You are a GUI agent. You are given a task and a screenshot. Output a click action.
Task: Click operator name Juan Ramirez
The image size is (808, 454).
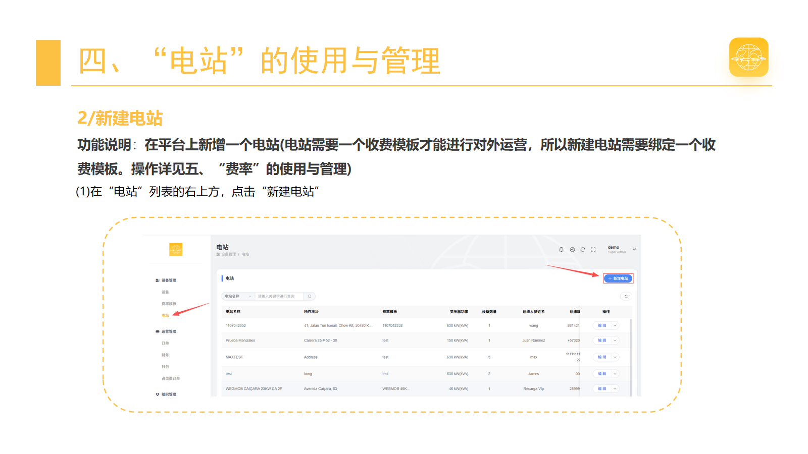pos(534,340)
